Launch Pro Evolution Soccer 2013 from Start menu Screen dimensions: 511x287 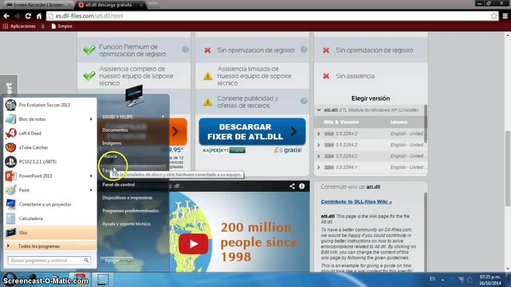50,105
